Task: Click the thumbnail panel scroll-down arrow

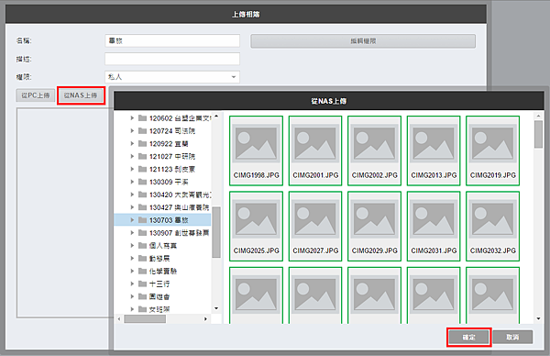Action: 538,318
